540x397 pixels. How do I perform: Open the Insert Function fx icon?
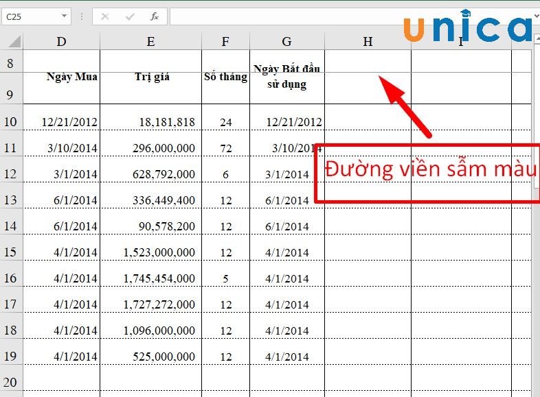point(155,16)
